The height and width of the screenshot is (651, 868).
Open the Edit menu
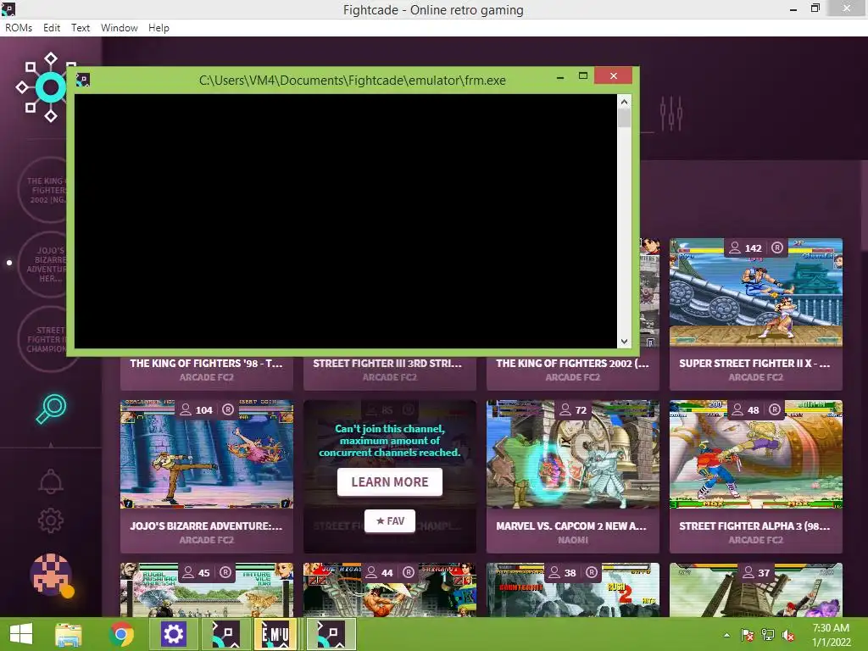(x=52, y=28)
